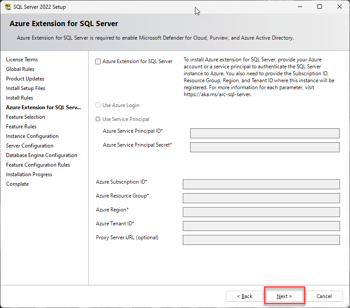This screenshot has width=350, height=308.
Task: Focus the Azure Region text field
Action: [261, 212]
